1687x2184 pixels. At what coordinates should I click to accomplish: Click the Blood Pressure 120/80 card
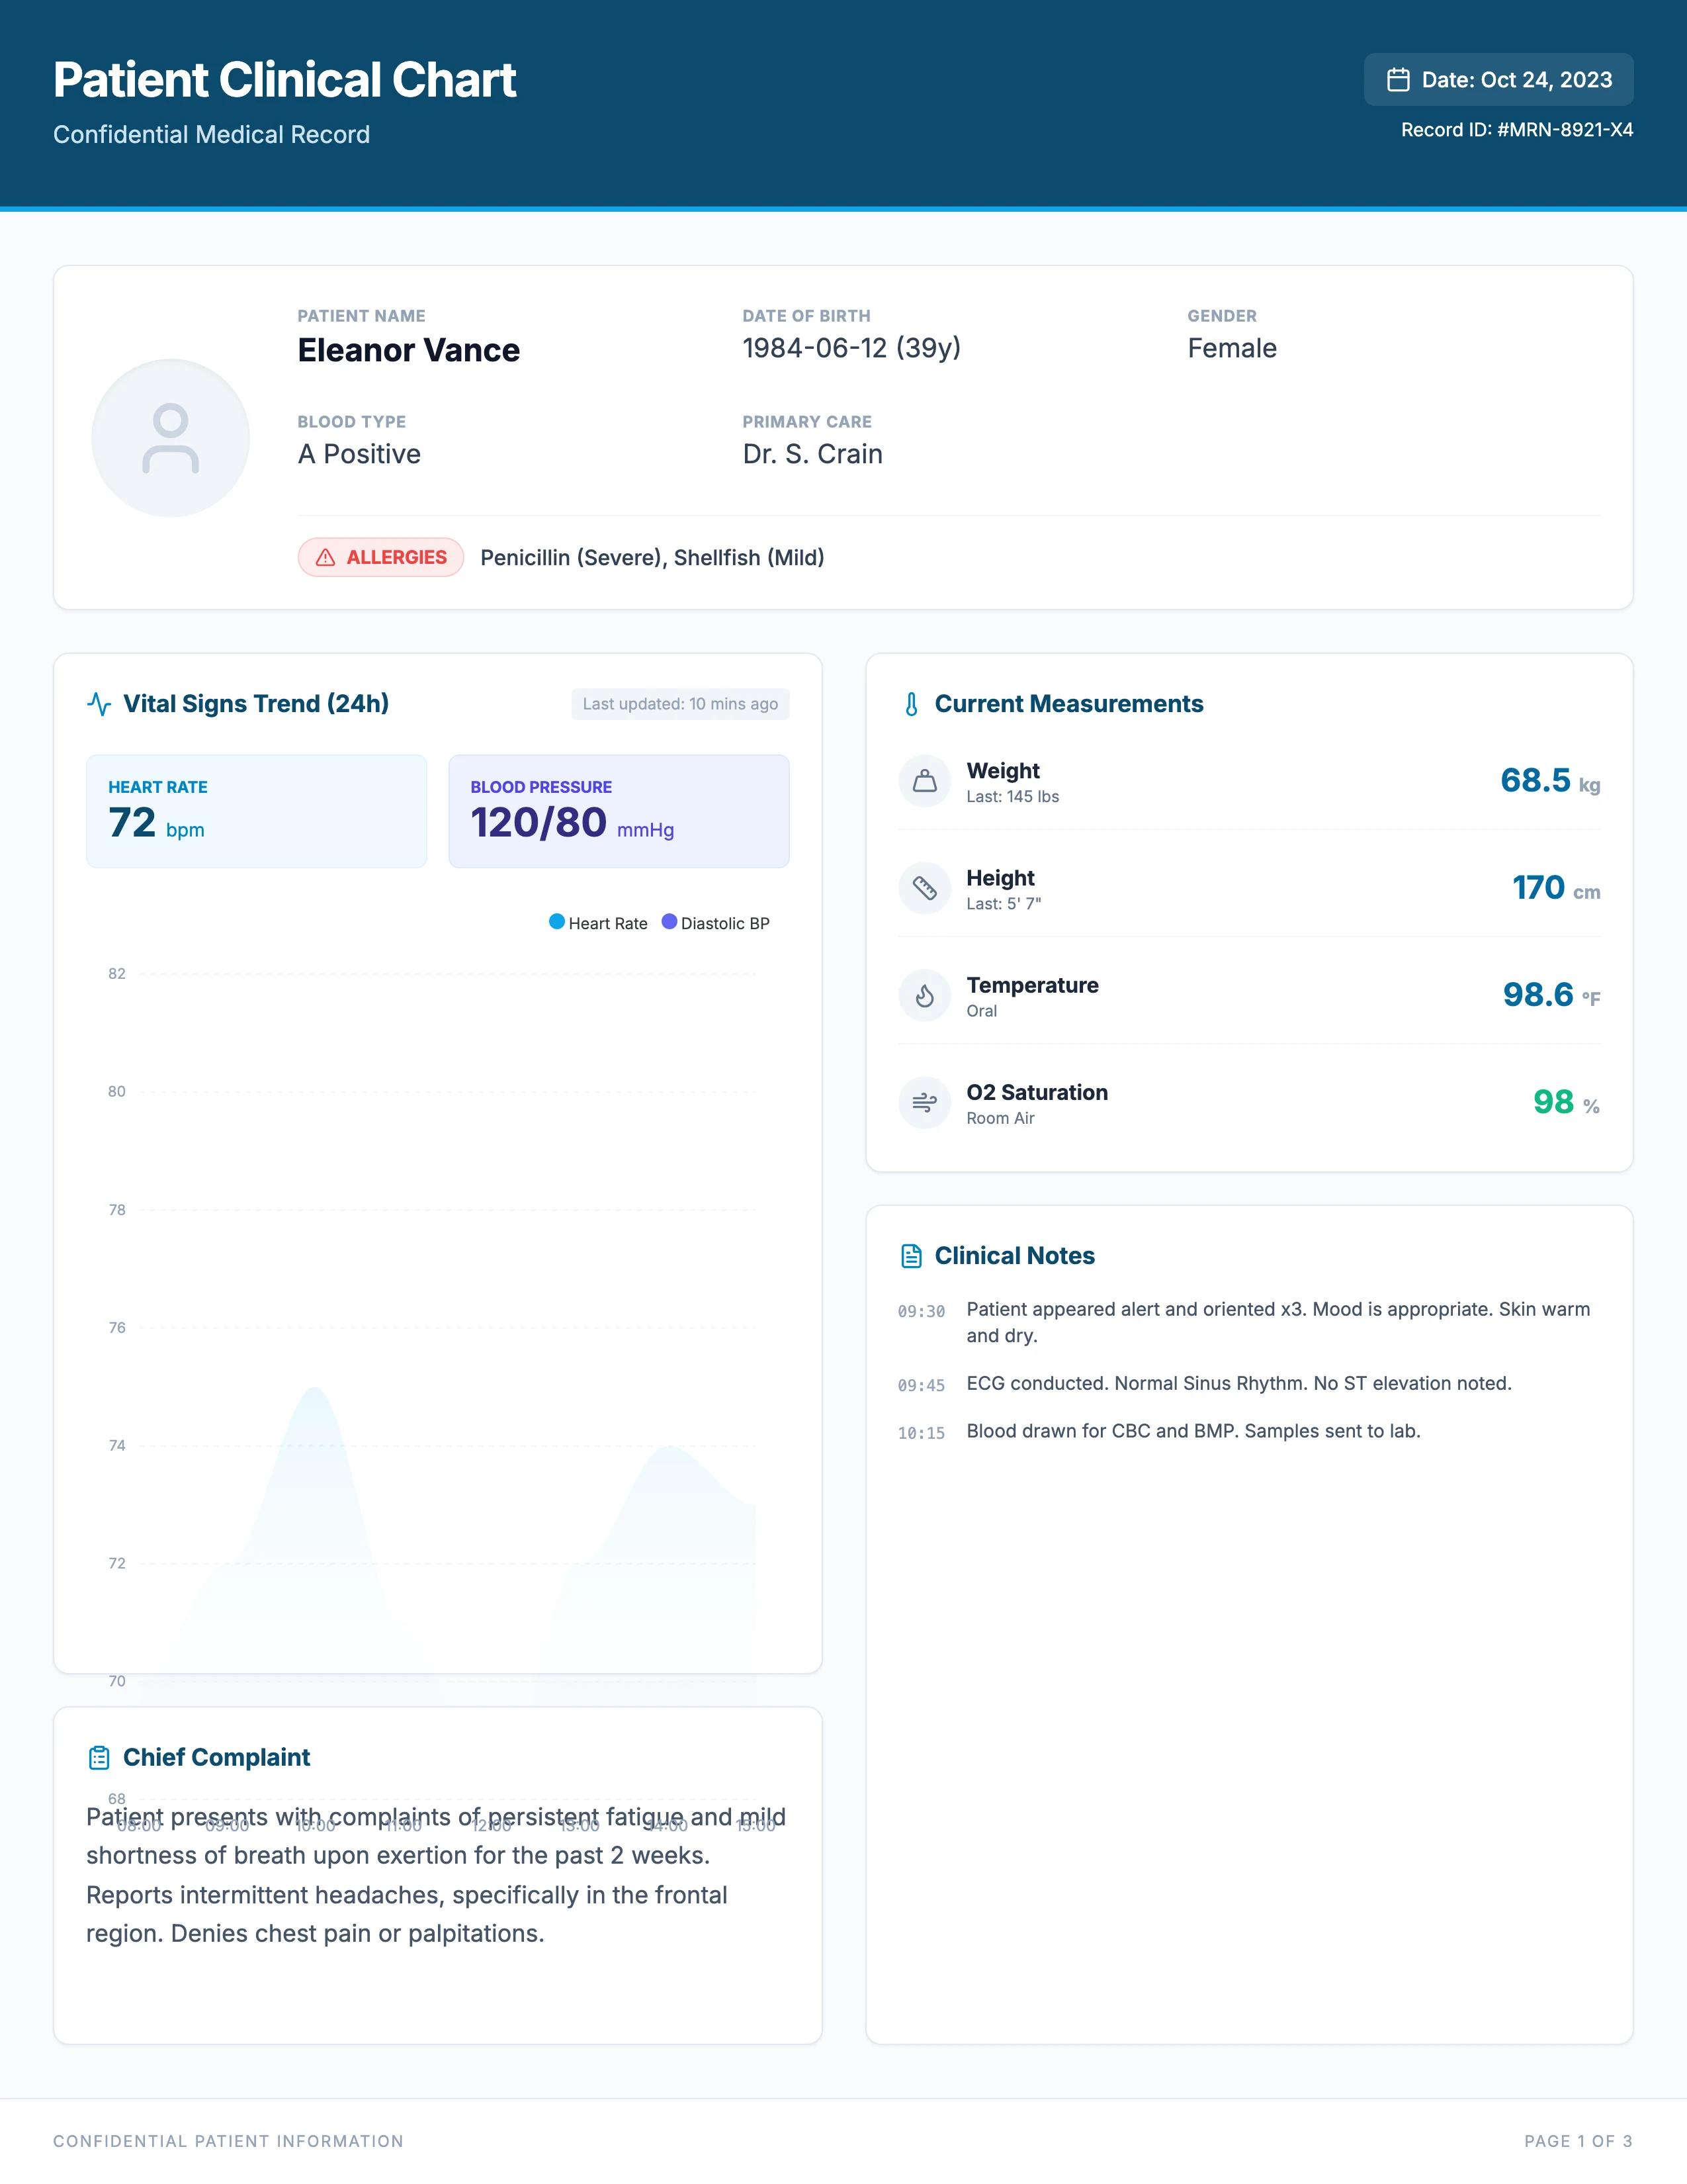click(x=620, y=811)
